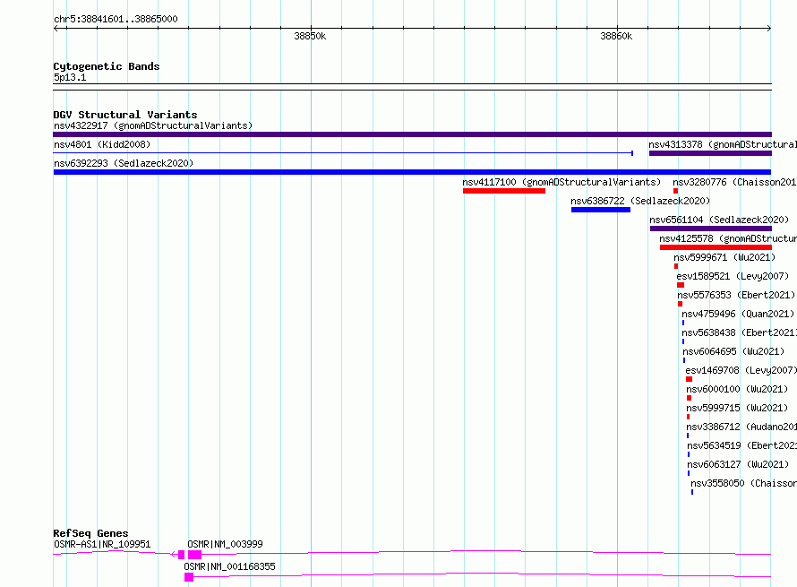
Task: Click the nsv4125578 variant label
Action: (x=728, y=238)
